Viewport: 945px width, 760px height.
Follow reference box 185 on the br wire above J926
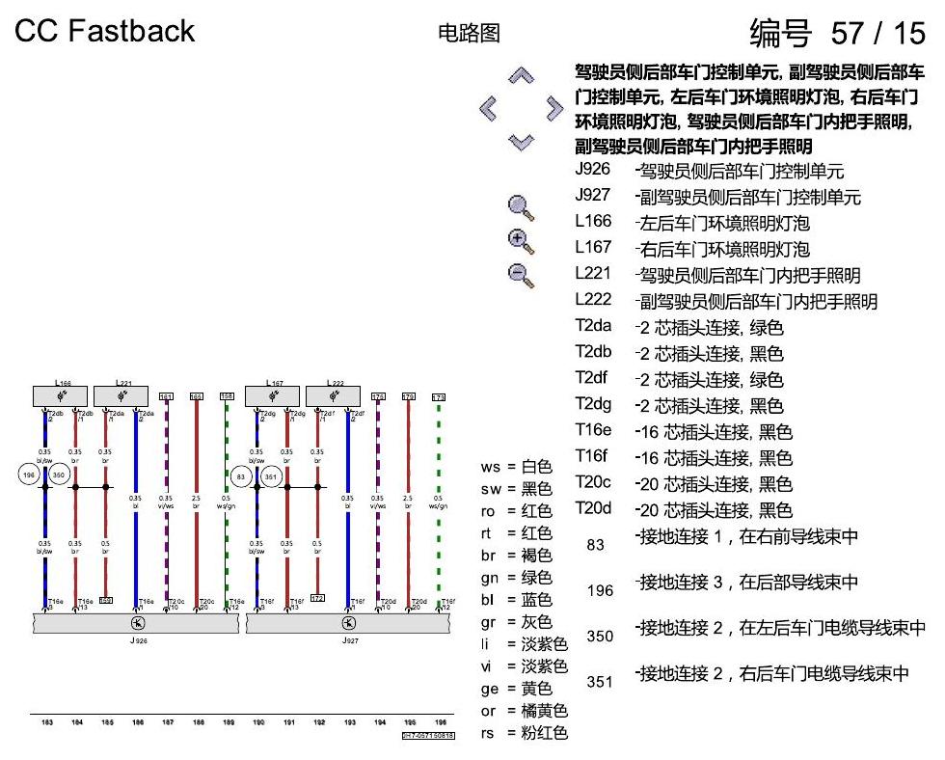point(197,396)
